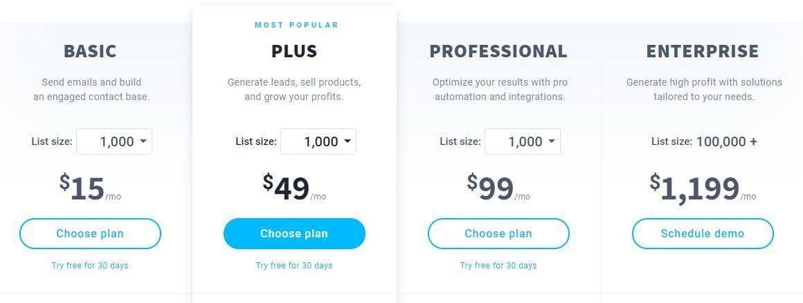The width and height of the screenshot is (803, 303).
Task: Click Try free for 30 days under Plus
Action: point(294,266)
